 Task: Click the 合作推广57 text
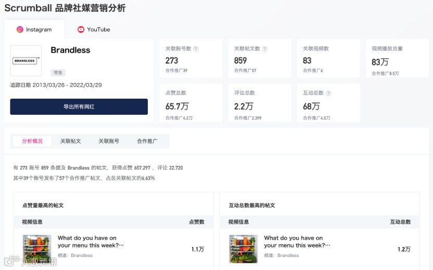[x=245, y=71]
